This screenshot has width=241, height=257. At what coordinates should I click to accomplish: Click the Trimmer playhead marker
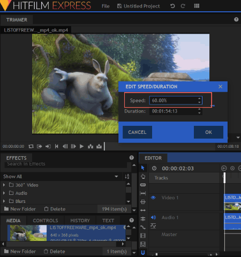[104, 146]
